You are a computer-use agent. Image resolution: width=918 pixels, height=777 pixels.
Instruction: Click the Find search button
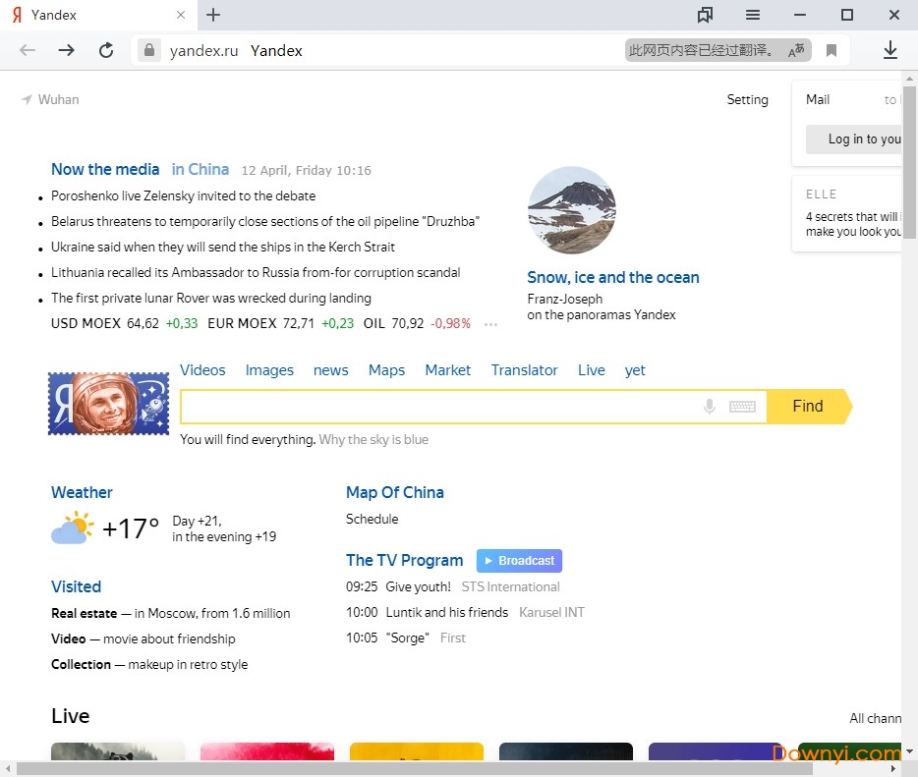click(x=809, y=406)
